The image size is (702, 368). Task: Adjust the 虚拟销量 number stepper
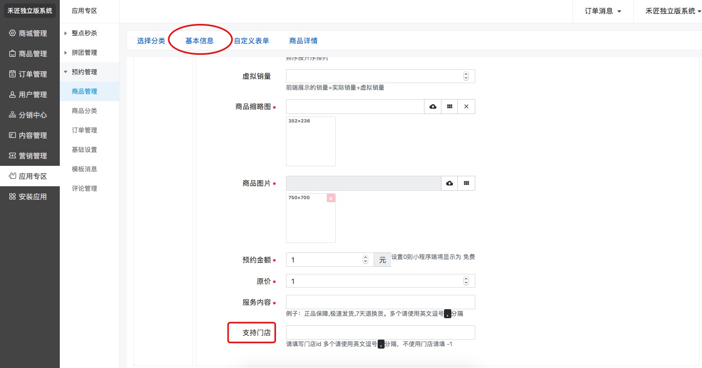coord(466,76)
